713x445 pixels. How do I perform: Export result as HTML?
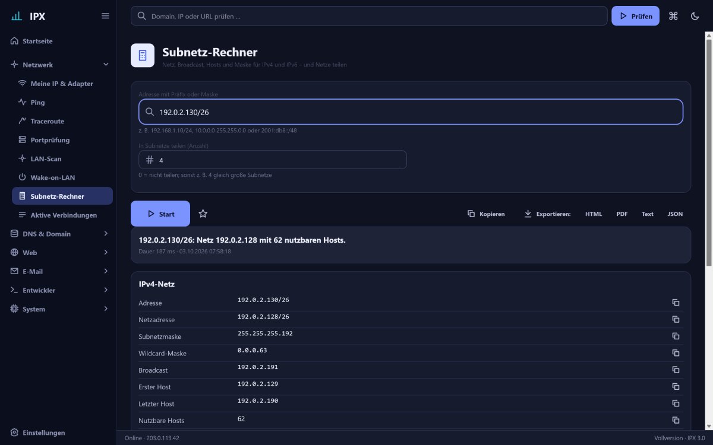pos(594,214)
